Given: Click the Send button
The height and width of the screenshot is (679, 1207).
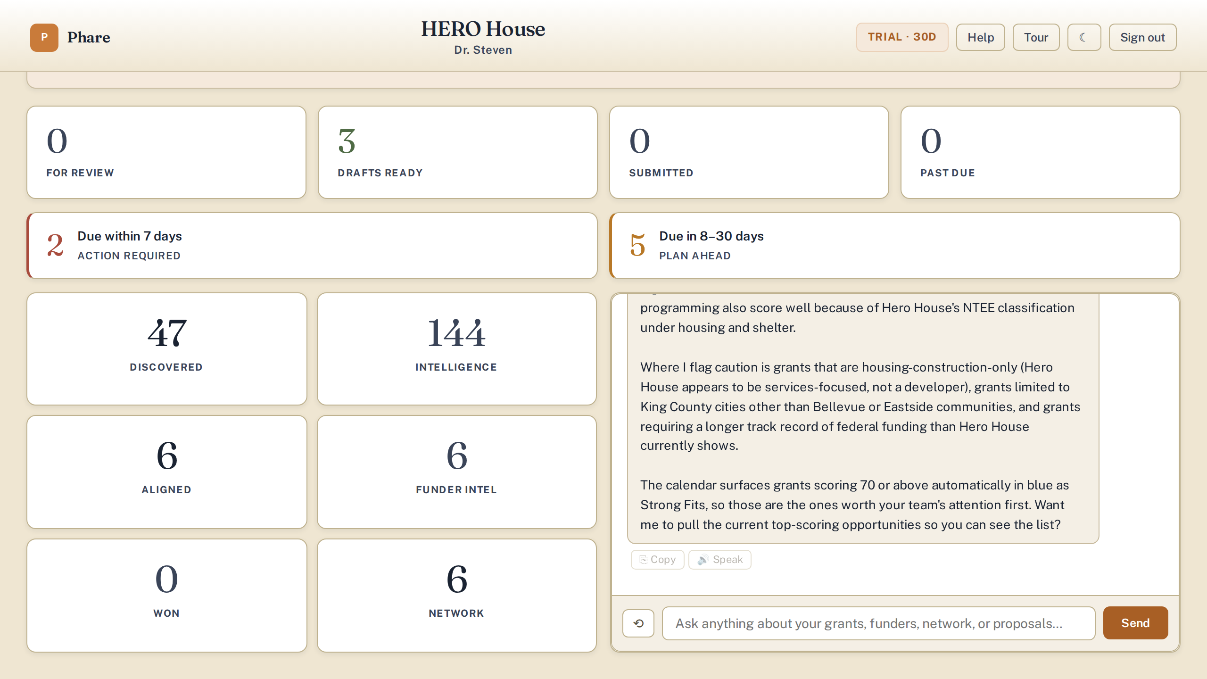Looking at the screenshot, I should coord(1135,623).
